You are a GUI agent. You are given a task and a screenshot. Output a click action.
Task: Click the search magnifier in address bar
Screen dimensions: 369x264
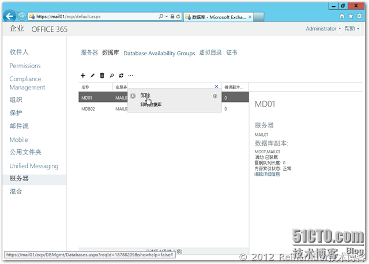161,16
